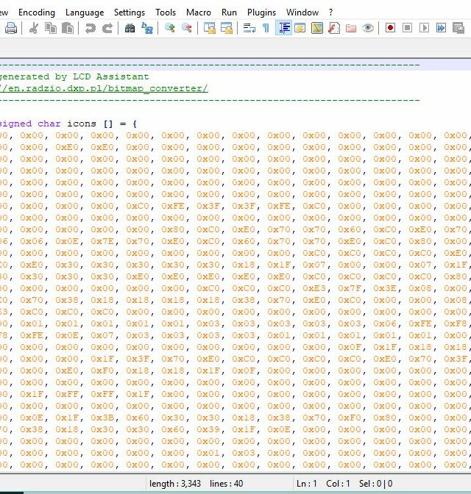Expand the Plugins menu
The height and width of the screenshot is (494, 471).
coord(261,12)
